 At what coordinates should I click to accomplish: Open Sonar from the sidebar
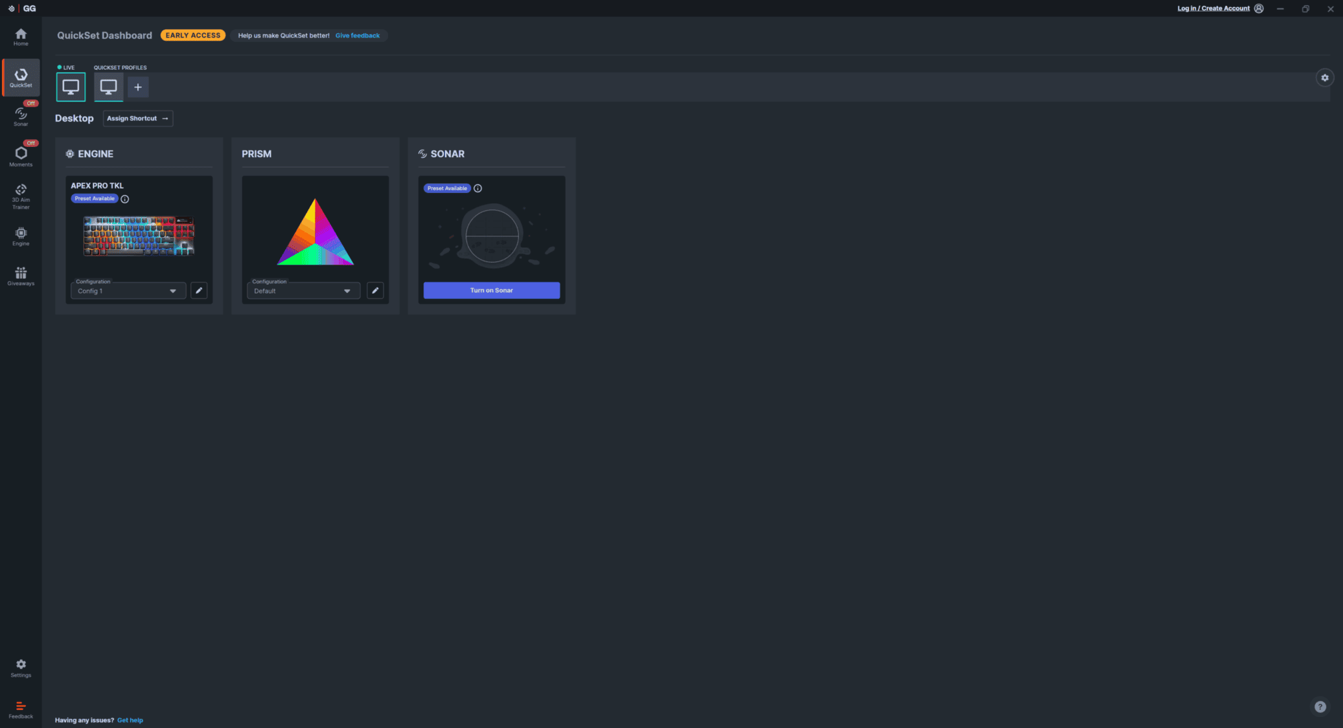click(21, 116)
